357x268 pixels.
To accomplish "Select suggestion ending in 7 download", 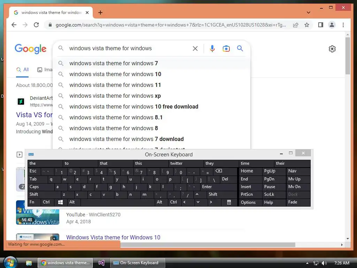I will click(x=151, y=139).
